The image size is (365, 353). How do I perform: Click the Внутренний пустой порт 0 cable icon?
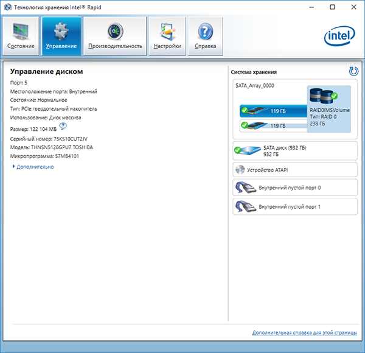point(245,187)
